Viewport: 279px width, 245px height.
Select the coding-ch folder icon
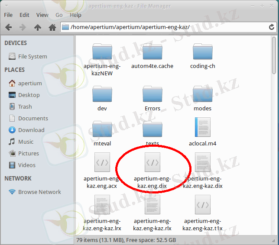point(202,52)
